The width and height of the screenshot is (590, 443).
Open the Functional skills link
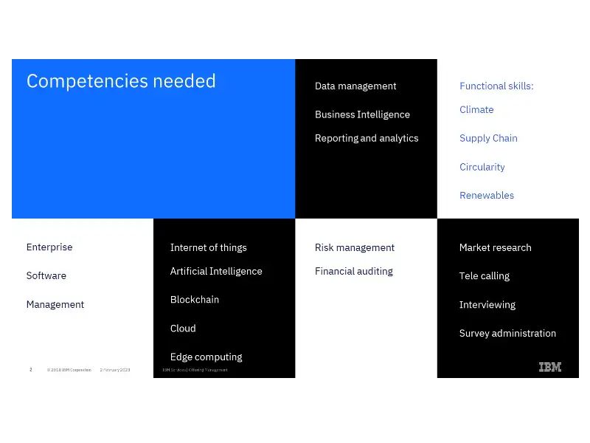(496, 86)
